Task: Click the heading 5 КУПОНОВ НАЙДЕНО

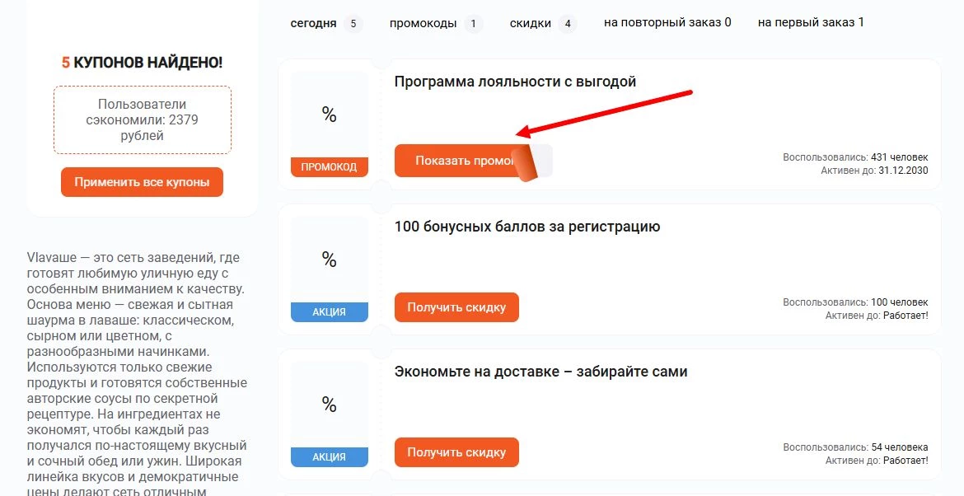Action: 142,61
